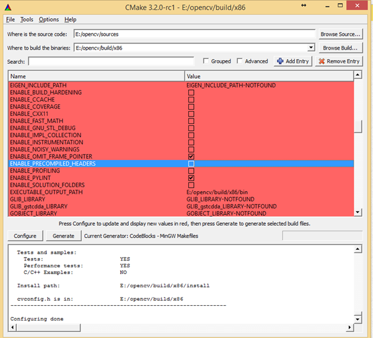Image resolution: width=373 pixels, height=338 pixels.
Task: Check ENABLE_CXX11 option
Action: click(191, 113)
